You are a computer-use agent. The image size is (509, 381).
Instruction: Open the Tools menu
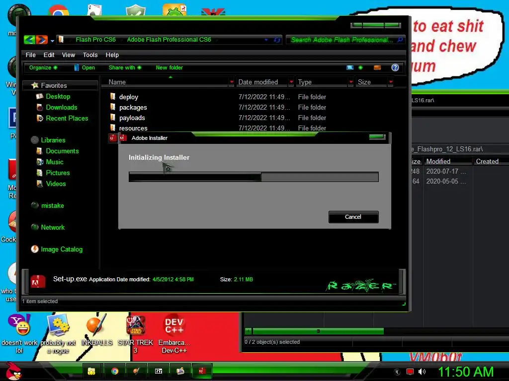90,55
